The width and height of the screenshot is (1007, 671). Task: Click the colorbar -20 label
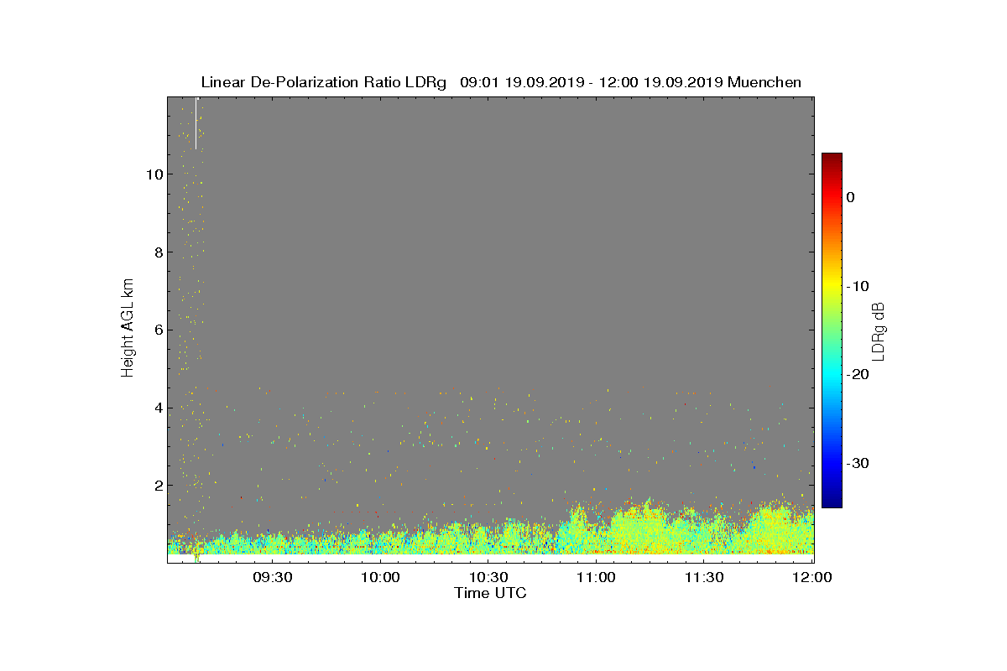[x=858, y=375]
